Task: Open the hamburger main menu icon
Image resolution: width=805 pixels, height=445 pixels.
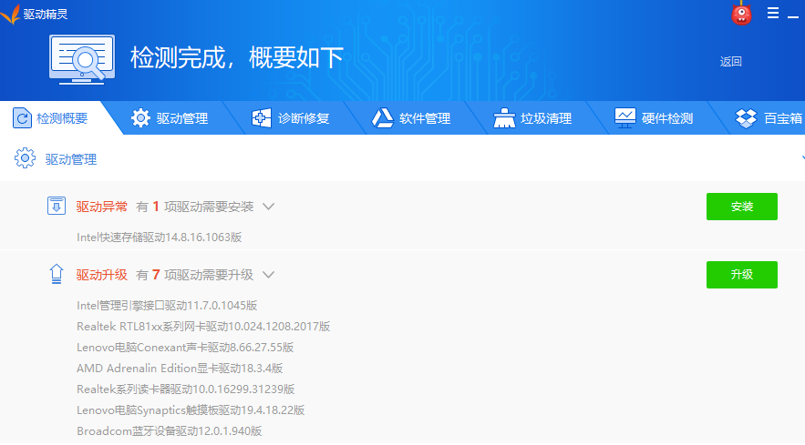Action: coord(773,13)
